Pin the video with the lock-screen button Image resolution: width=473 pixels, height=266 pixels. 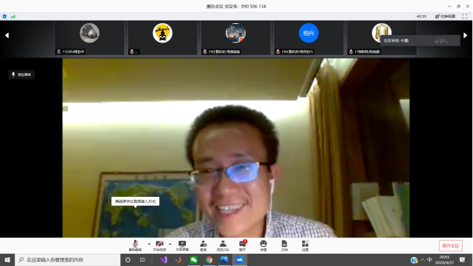click(21, 75)
